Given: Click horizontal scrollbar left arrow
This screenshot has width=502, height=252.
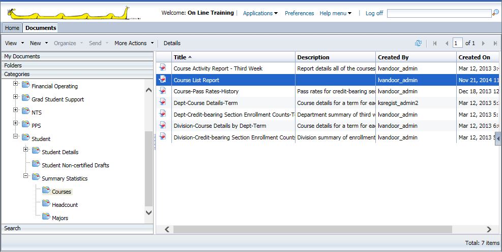Looking at the screenshot, I should (x=167, y=229).
